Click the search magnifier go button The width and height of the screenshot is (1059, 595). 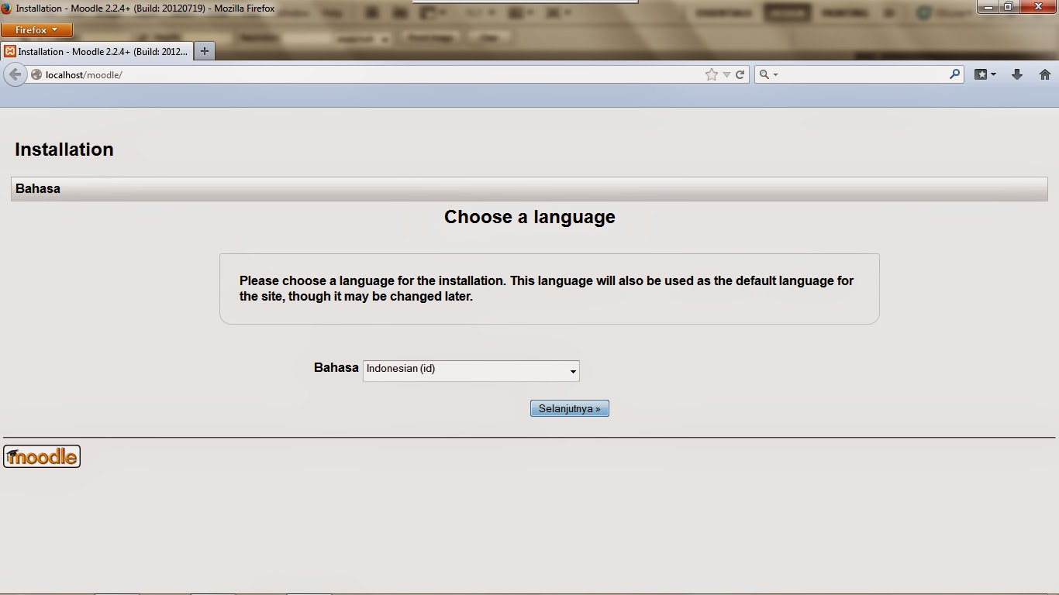(x=954, y=74)
